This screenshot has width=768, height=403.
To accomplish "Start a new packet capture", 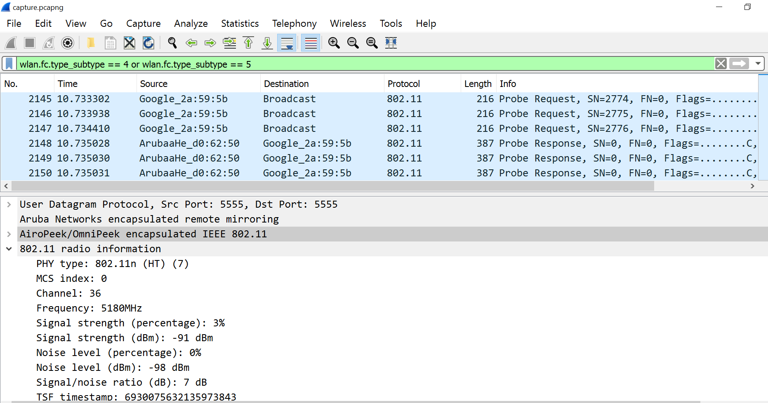I will click(11, 43).
